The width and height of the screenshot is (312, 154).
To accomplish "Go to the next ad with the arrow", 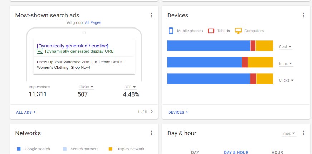I will [x=152, y=112].
